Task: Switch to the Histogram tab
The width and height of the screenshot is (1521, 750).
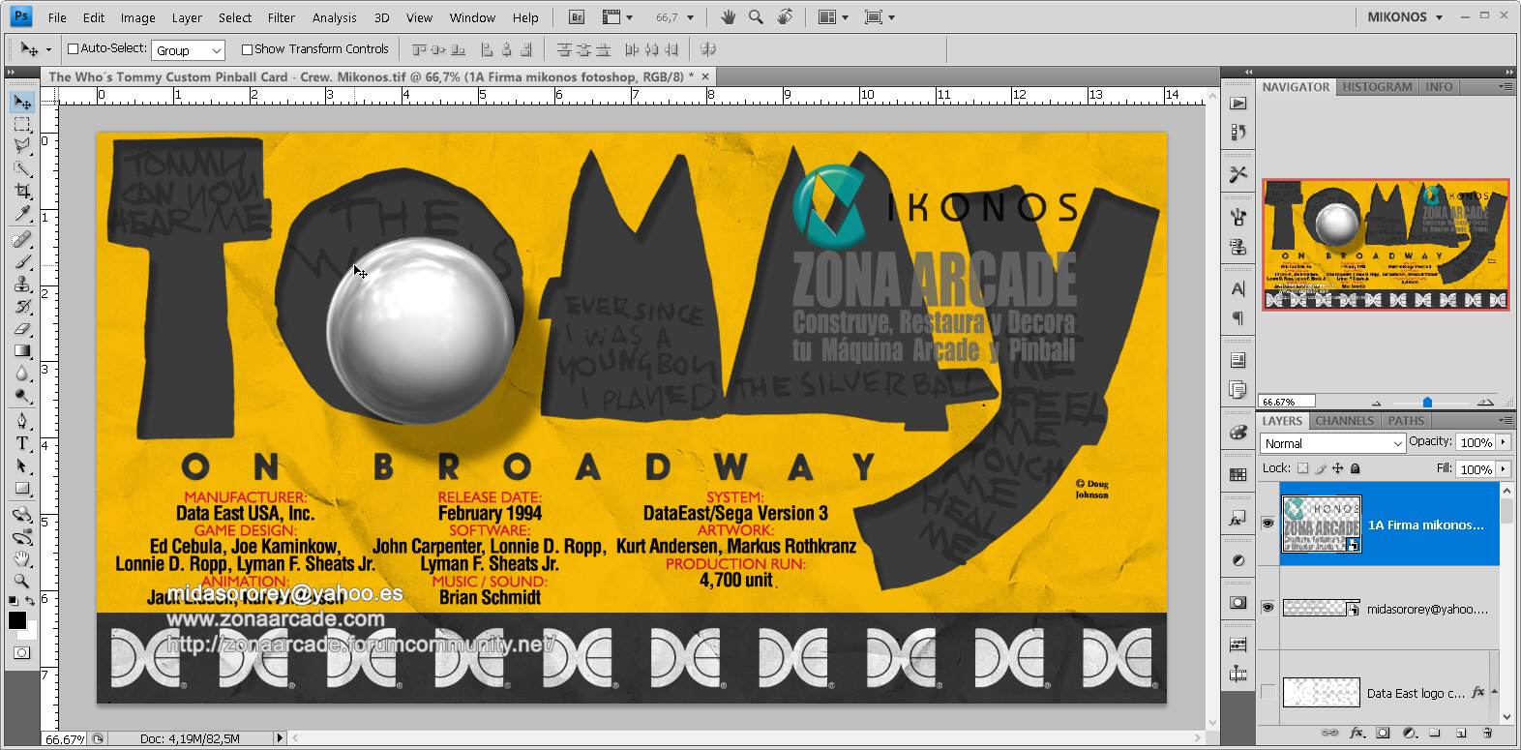Action: pyautogui.click(x=1377, y=87)
